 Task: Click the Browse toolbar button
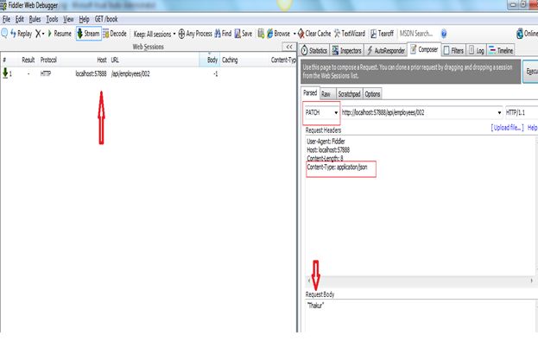279,34
